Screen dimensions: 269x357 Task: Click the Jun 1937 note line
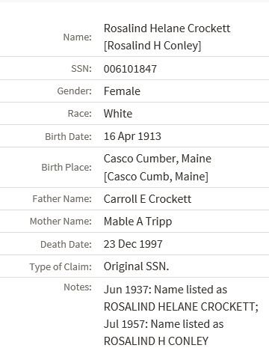165,290
